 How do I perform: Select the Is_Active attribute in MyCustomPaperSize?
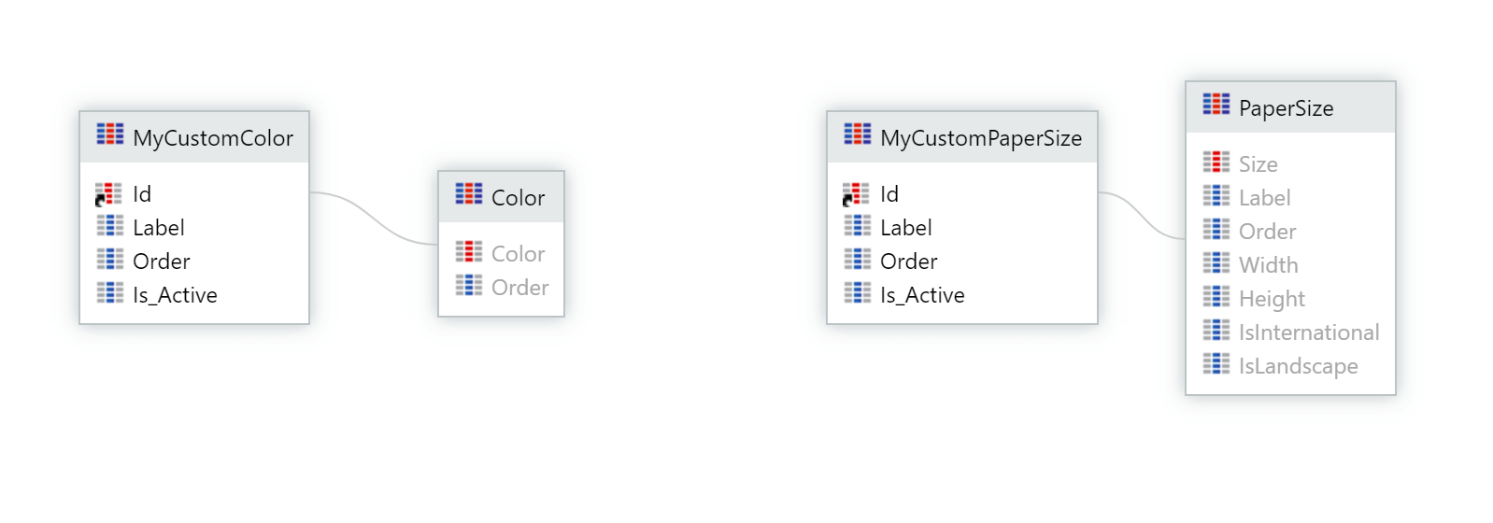point(962,295)
